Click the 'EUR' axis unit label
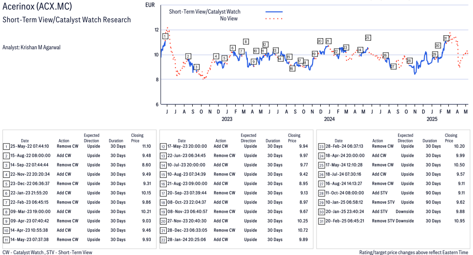This screenshot has height=255, width=473. coord(150,5)
